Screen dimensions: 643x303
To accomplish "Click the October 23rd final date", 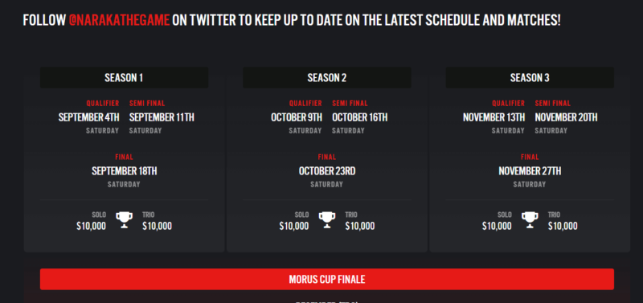I will pos(327,171).
